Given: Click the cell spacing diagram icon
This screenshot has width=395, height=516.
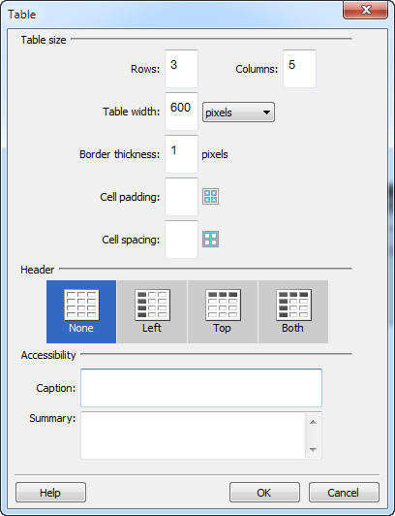Looking at the screenshot, I should [x=210, y=240].
